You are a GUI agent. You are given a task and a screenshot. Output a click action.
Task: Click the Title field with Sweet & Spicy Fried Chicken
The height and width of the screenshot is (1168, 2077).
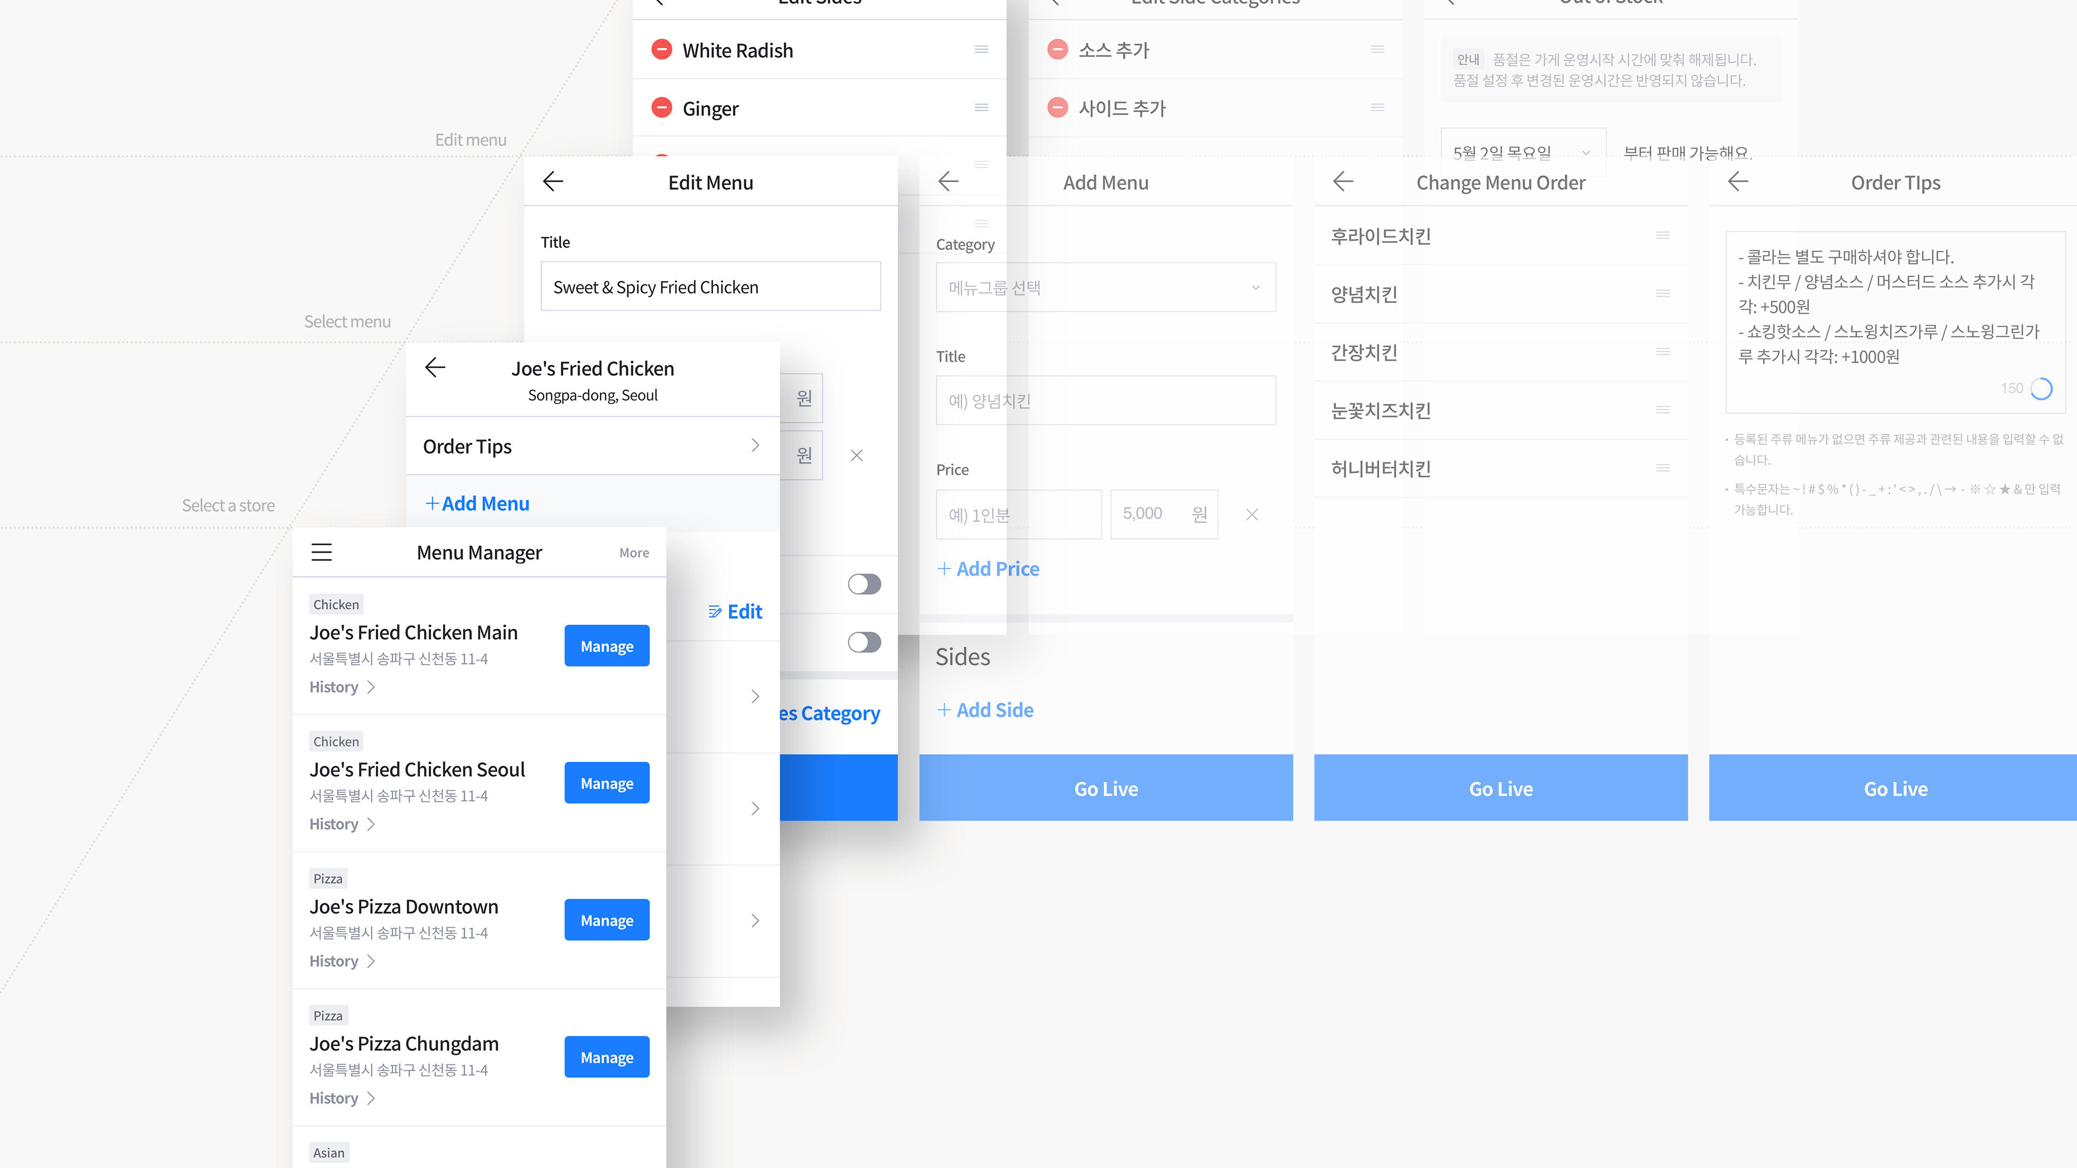[710, 286]
